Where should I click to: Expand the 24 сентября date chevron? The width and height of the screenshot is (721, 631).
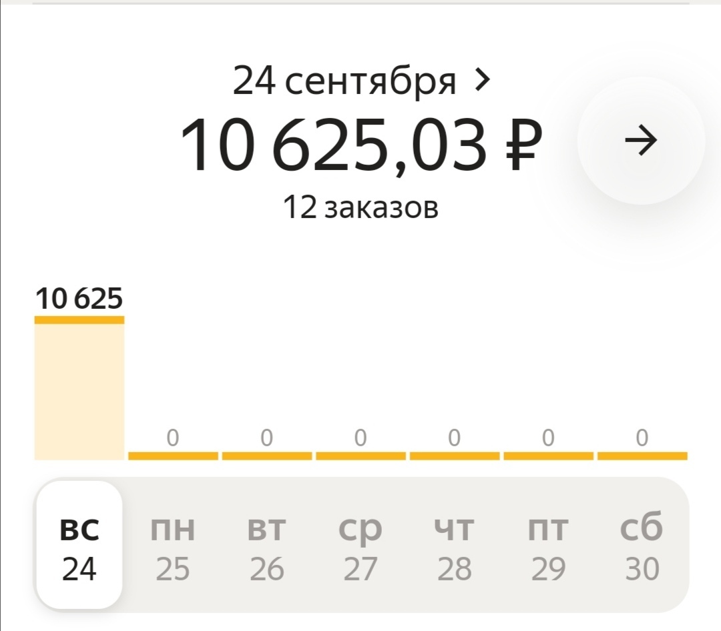pos(482,80)
